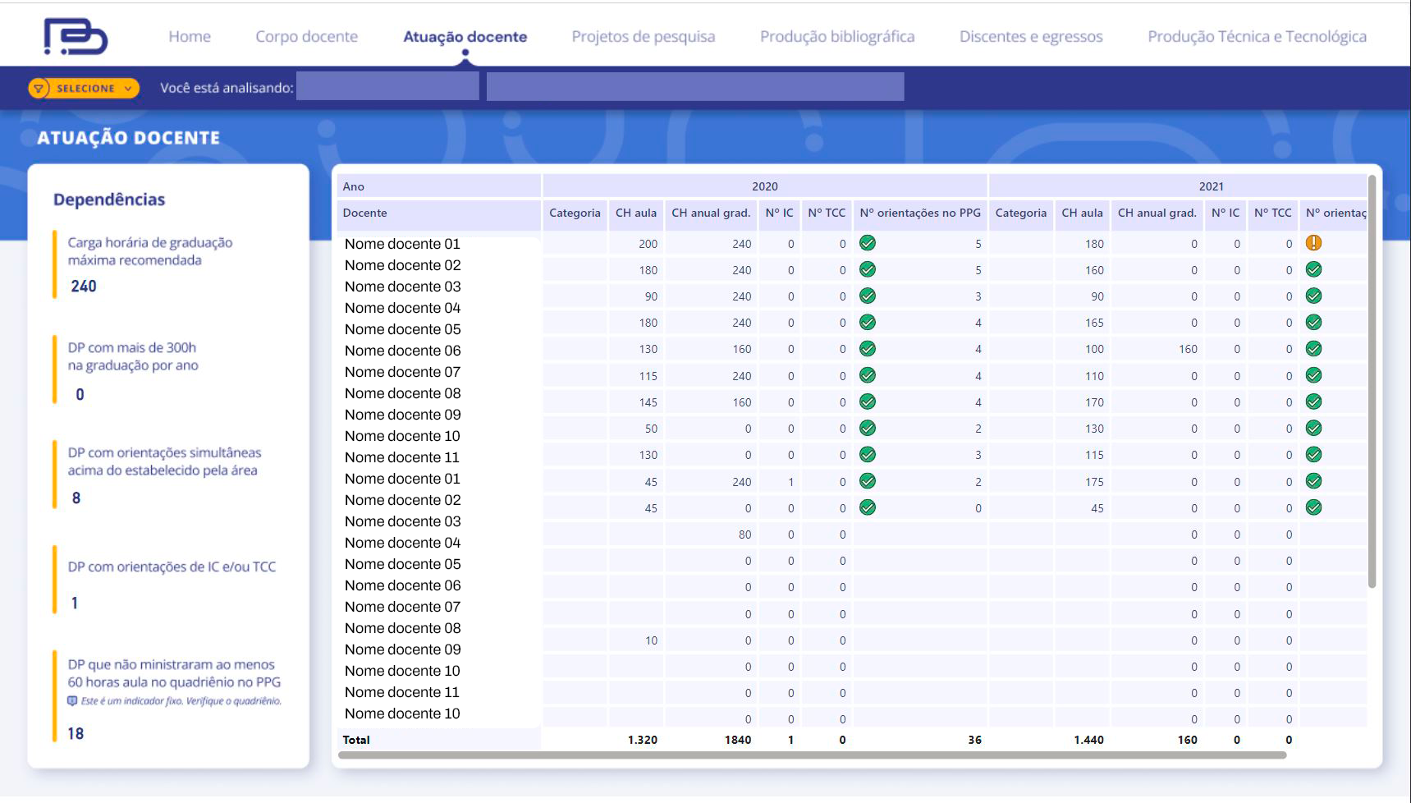Go to the Home tab
1411x803 pixels.
click(x=190, y=36)
